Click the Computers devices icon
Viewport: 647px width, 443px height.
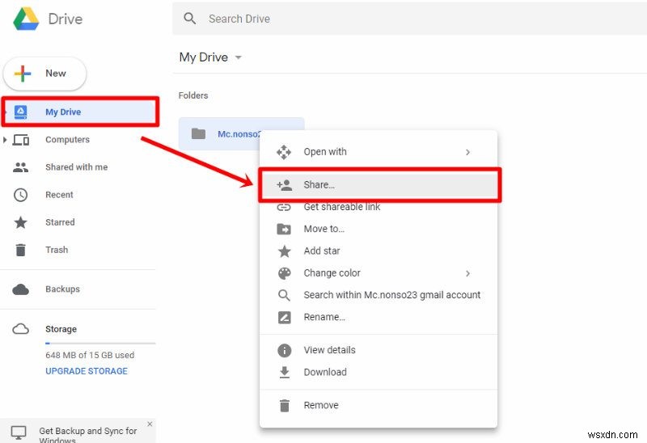click(x=21, y=140)
